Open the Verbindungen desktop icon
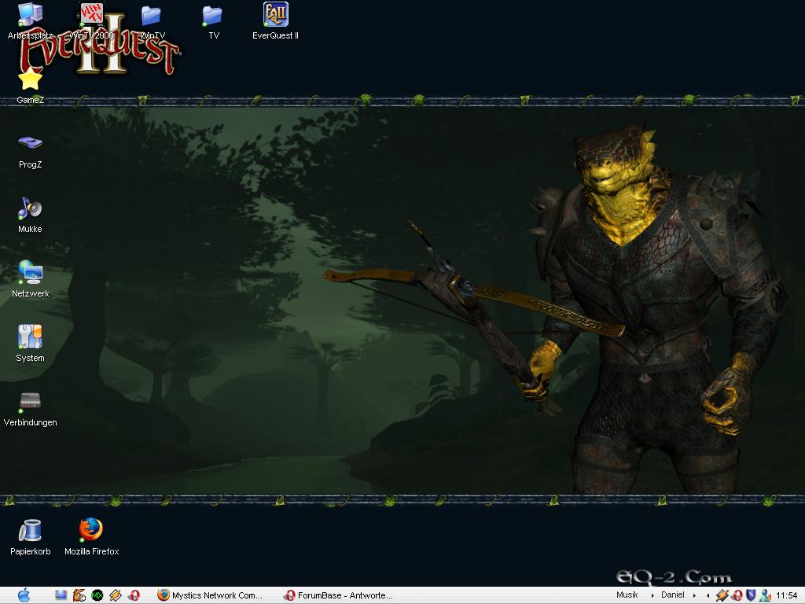The height and width of the screenshot is (604, 805). pos(30,408)
